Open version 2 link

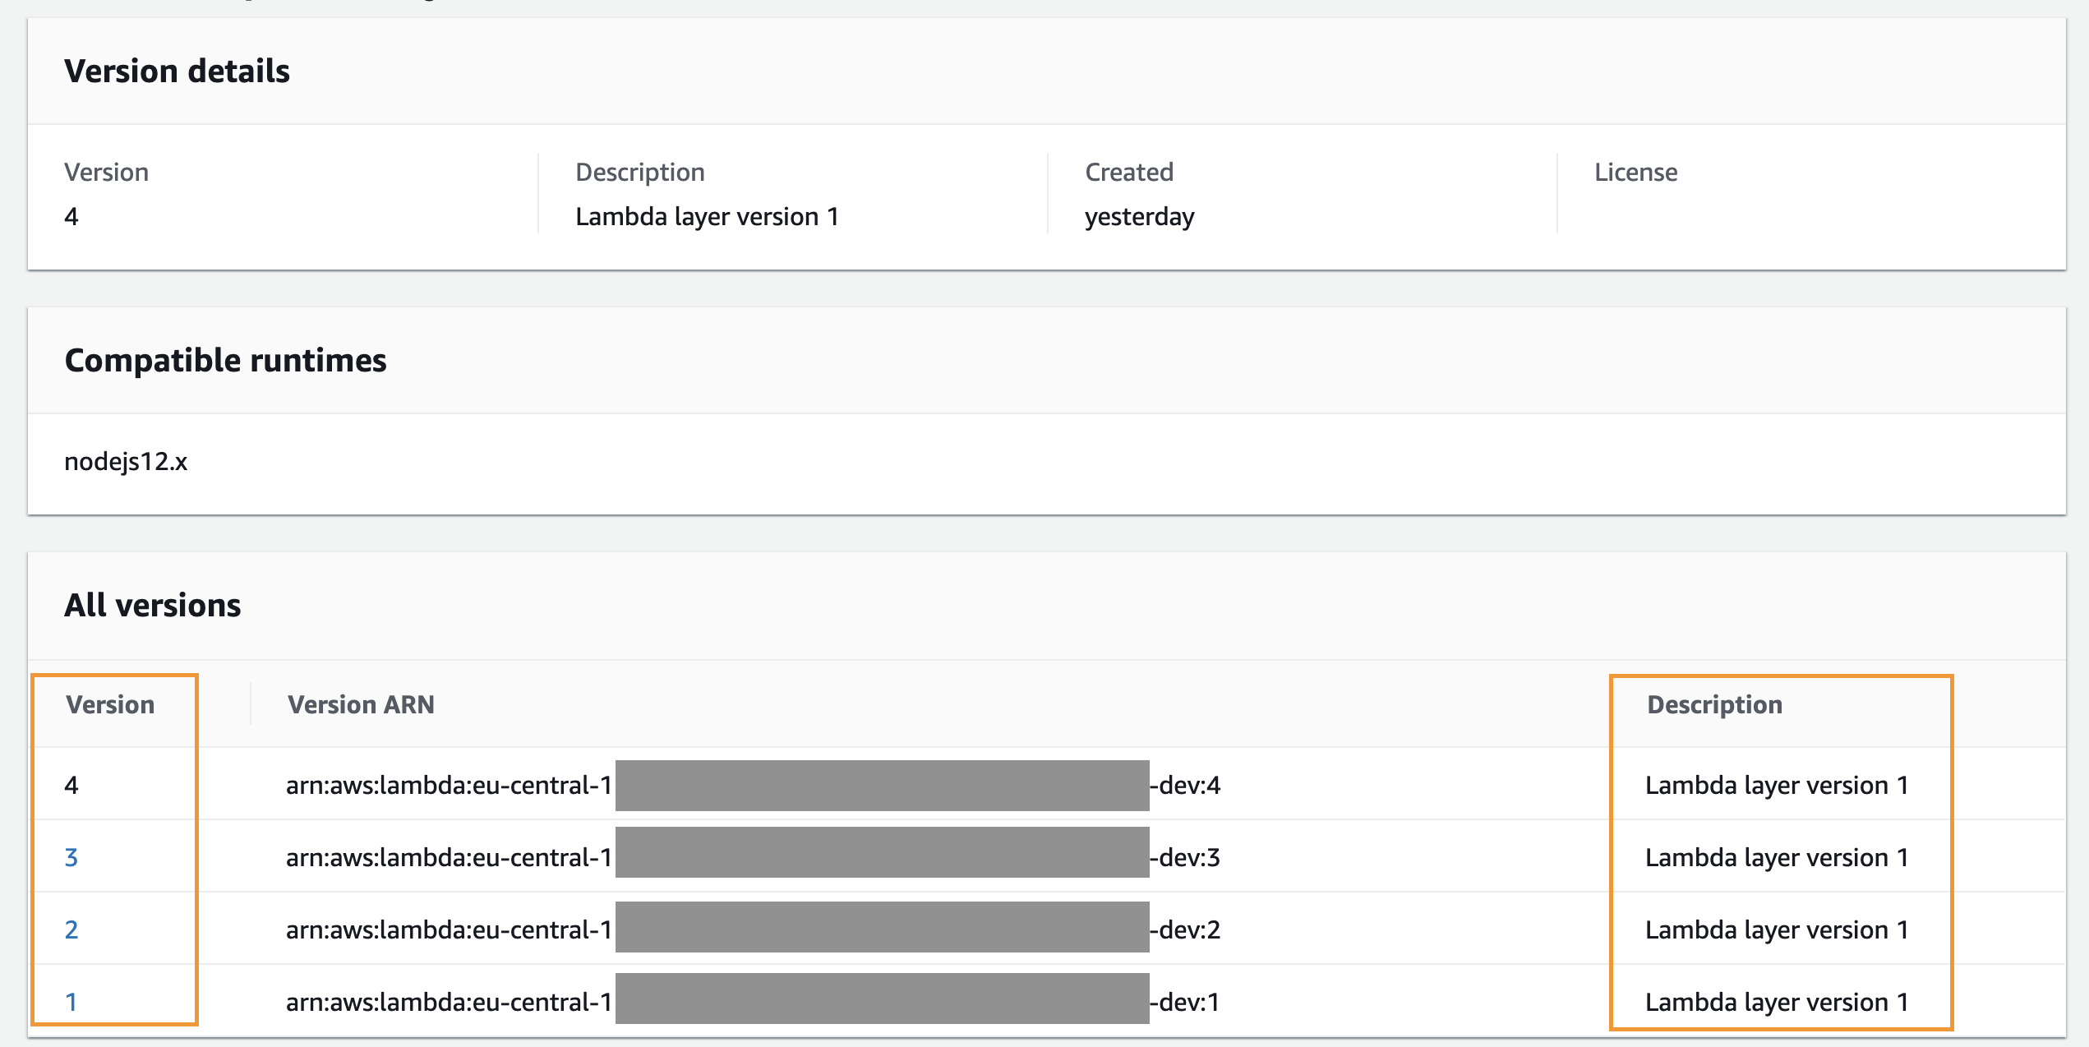click(71, 929)
